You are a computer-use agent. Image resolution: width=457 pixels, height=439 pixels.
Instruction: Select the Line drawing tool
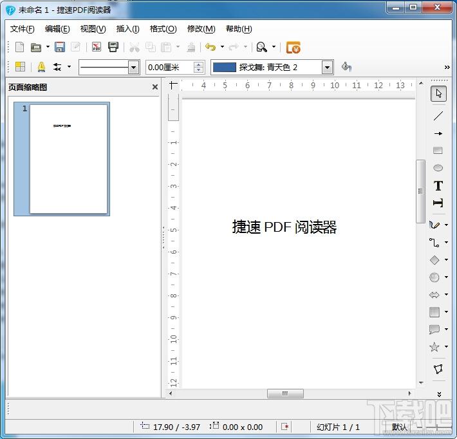(x=438, y=116)
